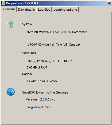Click the DC=hp51dsw,DC=com domain value
The image size is (112, 125).
42,81
